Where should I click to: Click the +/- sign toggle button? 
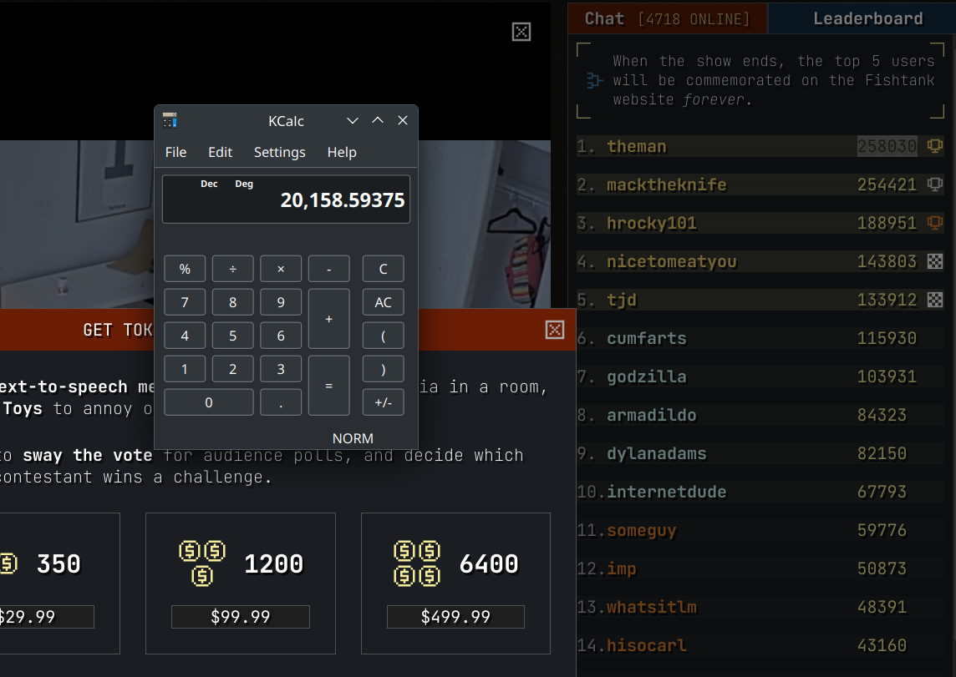[x=384, y=403]
